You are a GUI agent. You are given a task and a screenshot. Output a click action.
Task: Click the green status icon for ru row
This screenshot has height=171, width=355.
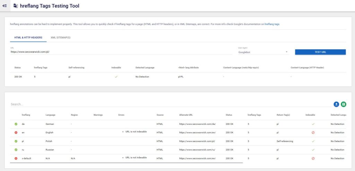point(16,150)
